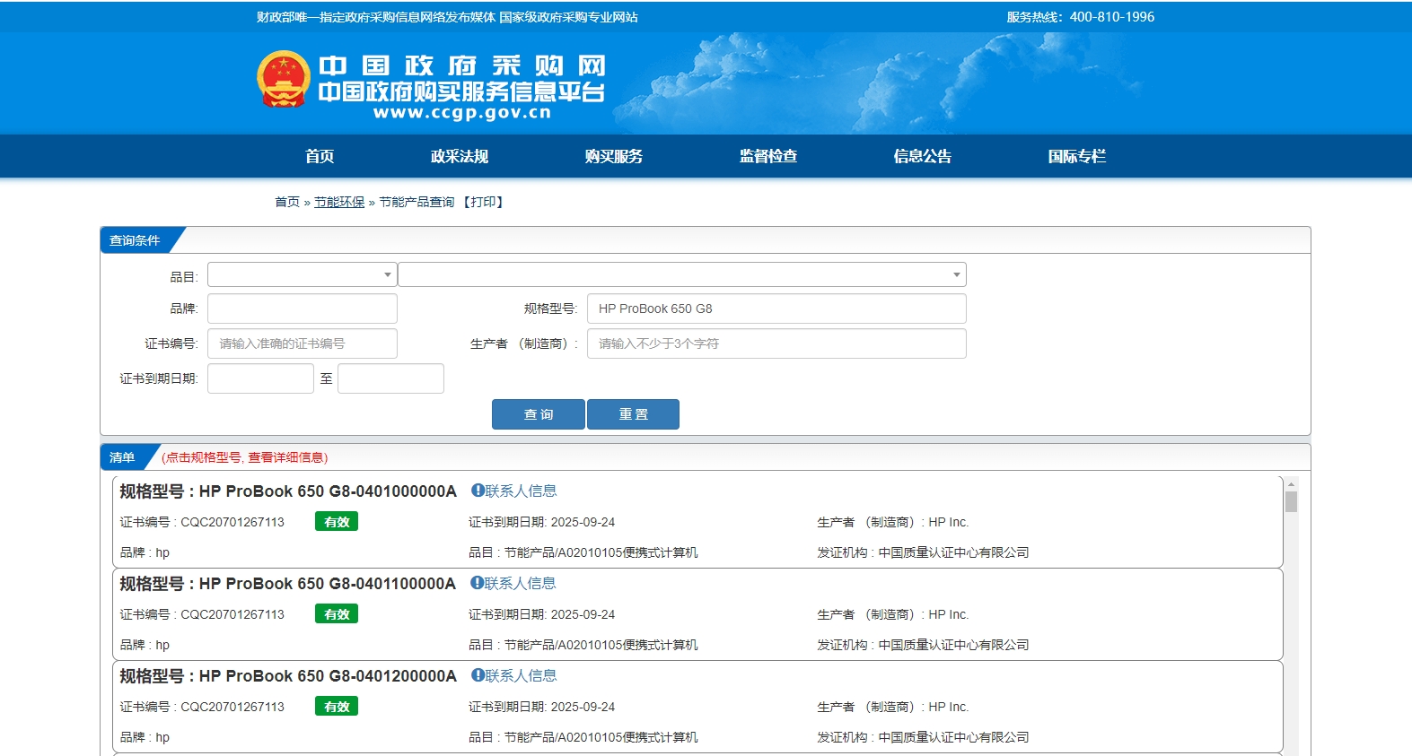Screen dimensions: 1412x756
Task: Expand the wide second 品目 dropdown
Action: 681,274
